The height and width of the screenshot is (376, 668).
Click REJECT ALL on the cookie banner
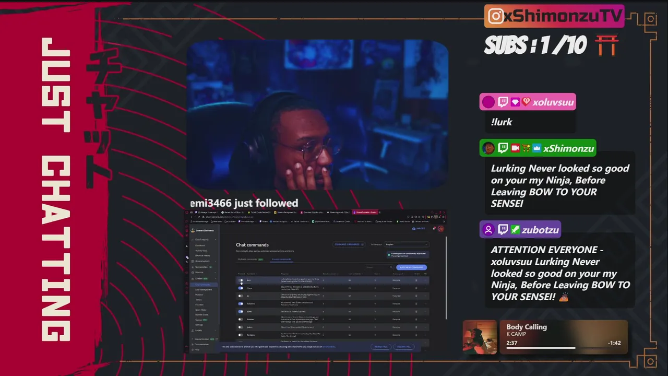pos(381,347)
